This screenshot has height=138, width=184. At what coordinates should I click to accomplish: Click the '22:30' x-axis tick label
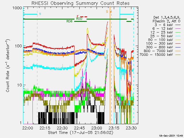coord(62,128)
